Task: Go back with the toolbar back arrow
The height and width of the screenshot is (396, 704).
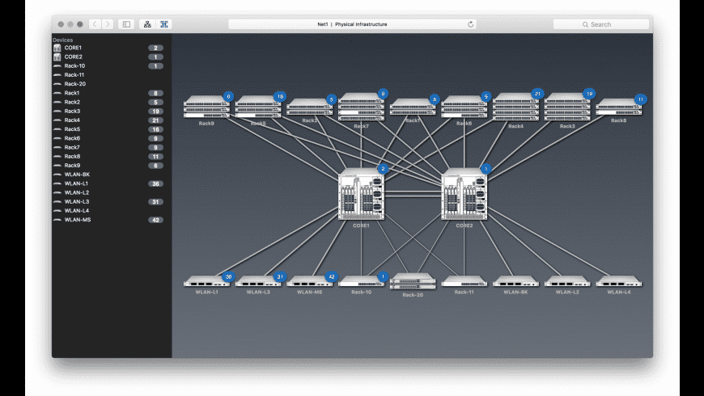Action: (95, 24)
